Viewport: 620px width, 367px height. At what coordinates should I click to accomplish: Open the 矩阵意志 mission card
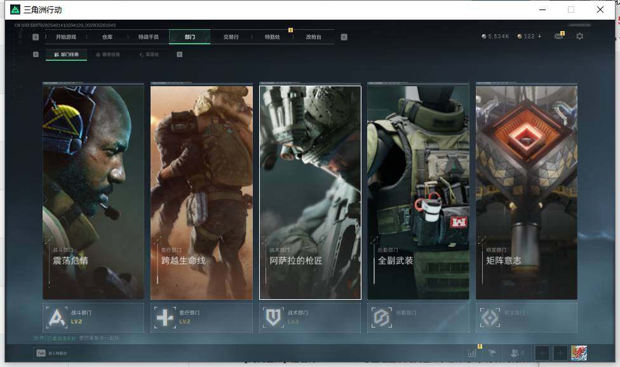[527, 193]
